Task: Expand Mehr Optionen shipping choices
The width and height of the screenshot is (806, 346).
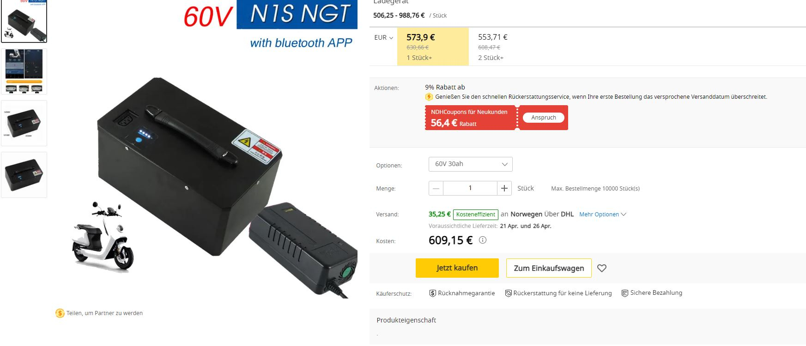Action: [603, 215]
